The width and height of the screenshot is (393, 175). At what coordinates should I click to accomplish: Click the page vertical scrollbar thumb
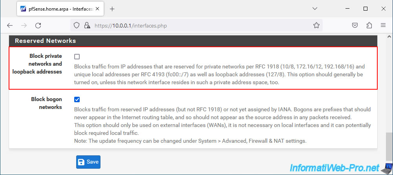point(389,146)
